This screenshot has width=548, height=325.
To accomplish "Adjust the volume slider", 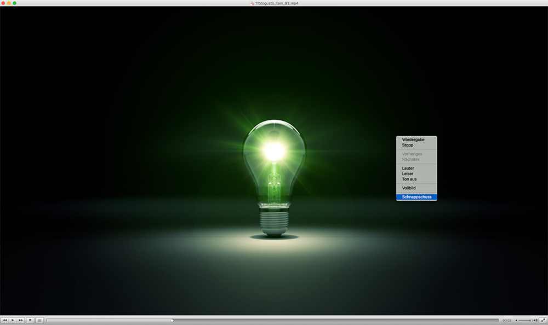I will pos(525,320).
